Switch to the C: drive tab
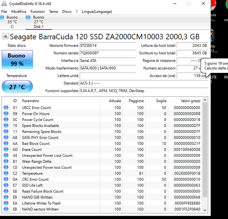Image resolution: width=228 pixels, height=219 pixels. coord(12,22)
